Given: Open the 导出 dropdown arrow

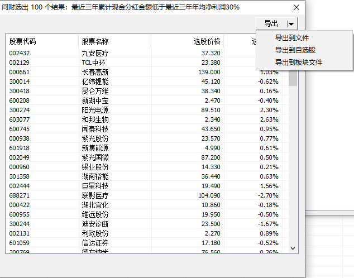Looking at the screenshot, I should tap(291, 23).
